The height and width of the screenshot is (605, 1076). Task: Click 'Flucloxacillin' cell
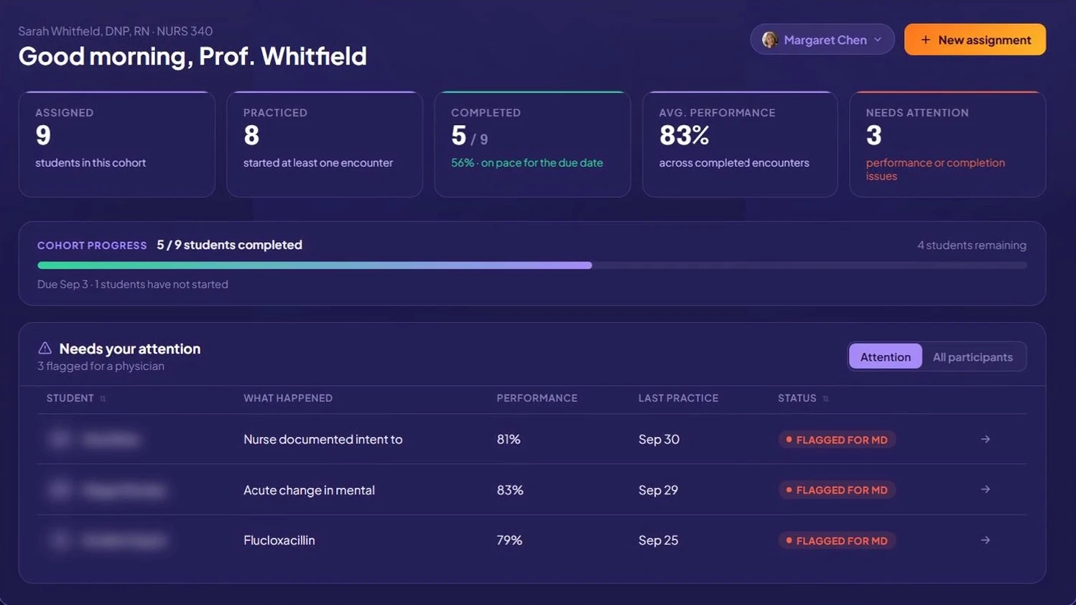coord(279,540)
